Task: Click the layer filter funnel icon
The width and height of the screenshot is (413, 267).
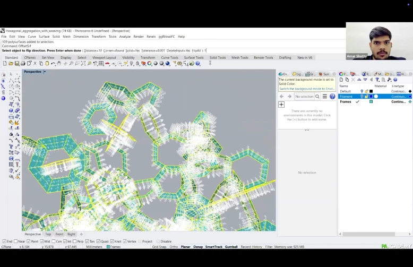Action: point(377,80)
